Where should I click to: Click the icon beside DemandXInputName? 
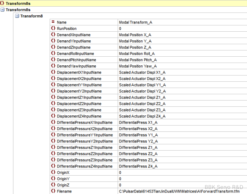point(53,35)
